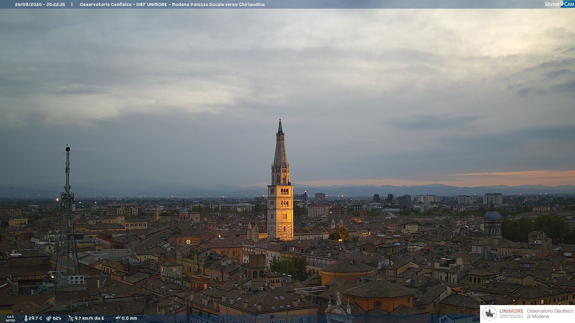Click the UNIMORE university seal emblem

(x=490, y=313)
